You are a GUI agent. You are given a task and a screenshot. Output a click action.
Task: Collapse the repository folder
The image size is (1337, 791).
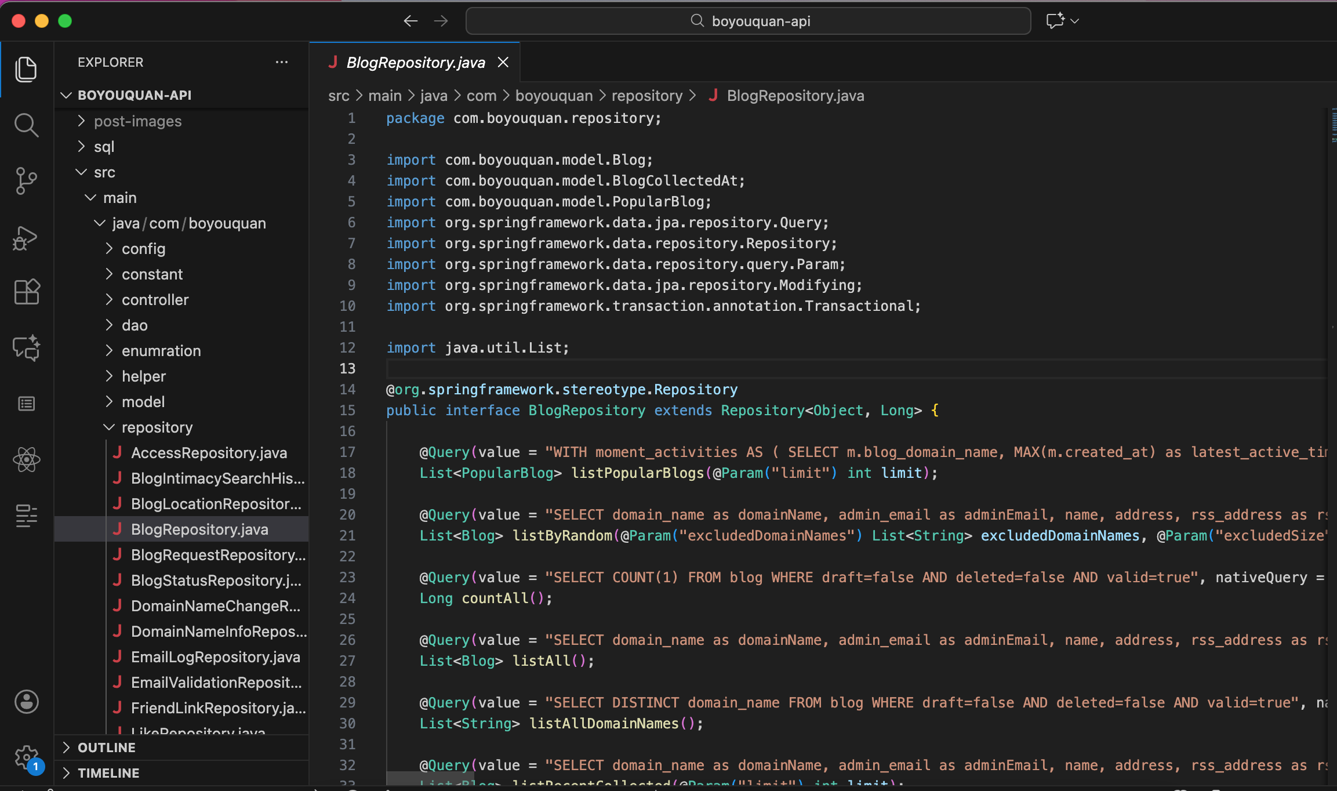[157, 427]
